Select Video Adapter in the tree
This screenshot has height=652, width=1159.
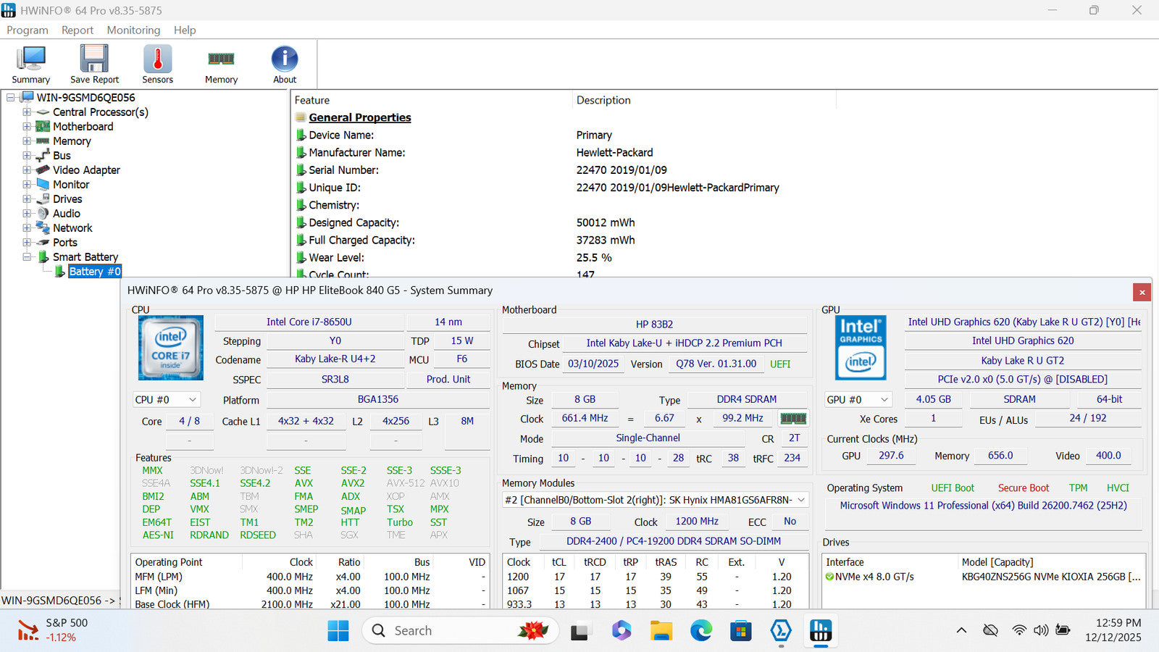click(x=86, y=170)
